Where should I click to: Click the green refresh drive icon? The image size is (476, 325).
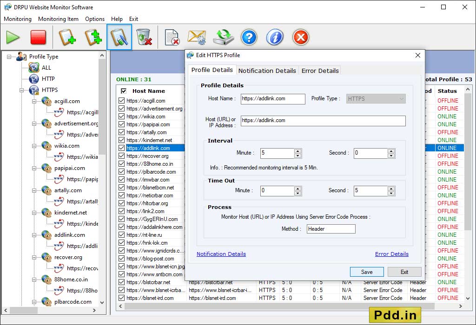click(224, 37)
